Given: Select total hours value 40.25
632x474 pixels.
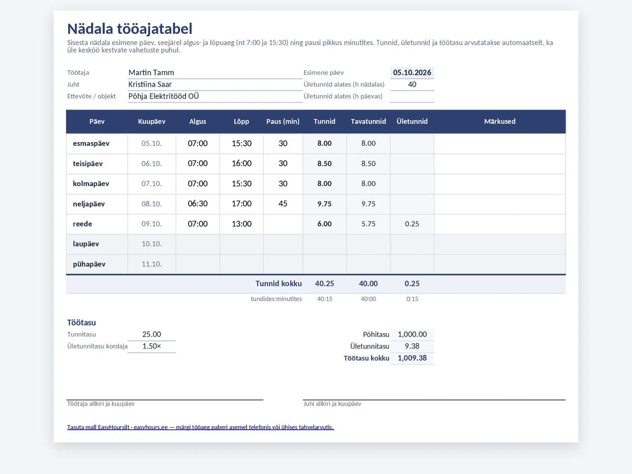Looking at the screenshot, I should click(324, 284).
